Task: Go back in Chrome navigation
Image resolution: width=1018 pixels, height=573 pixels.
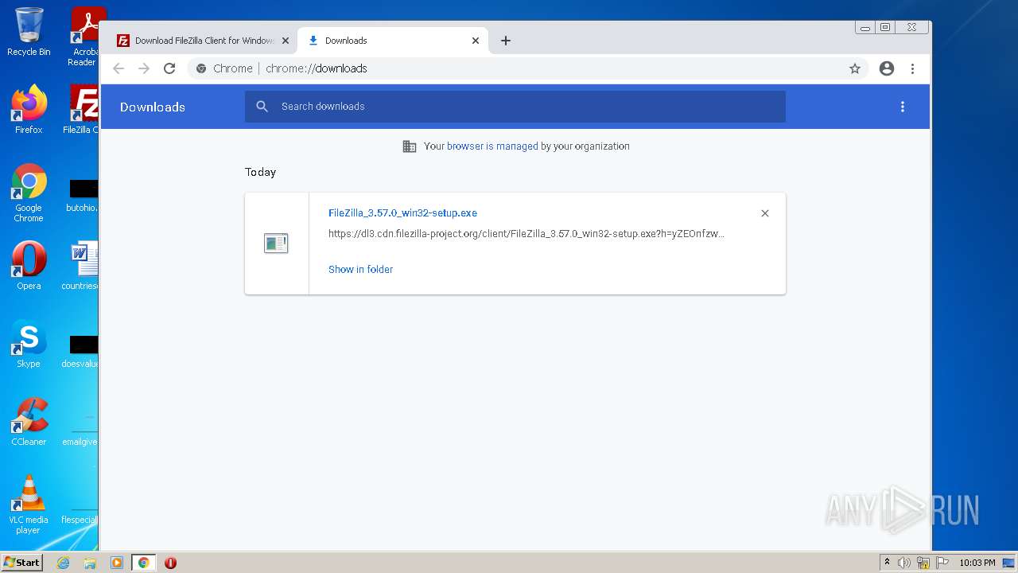Action: click(119, 68)
